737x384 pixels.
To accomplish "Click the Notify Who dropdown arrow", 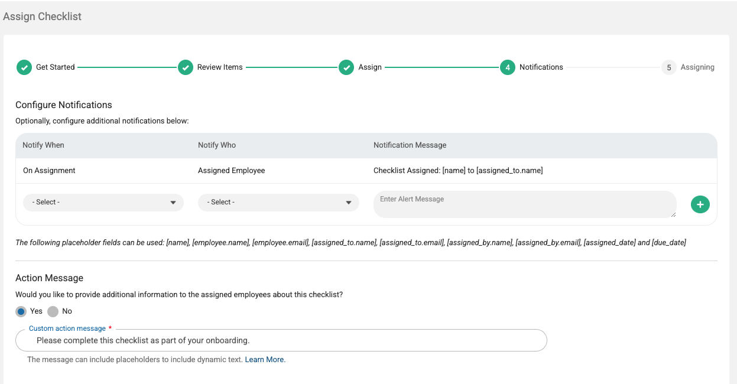I will (x=349, y=203).
